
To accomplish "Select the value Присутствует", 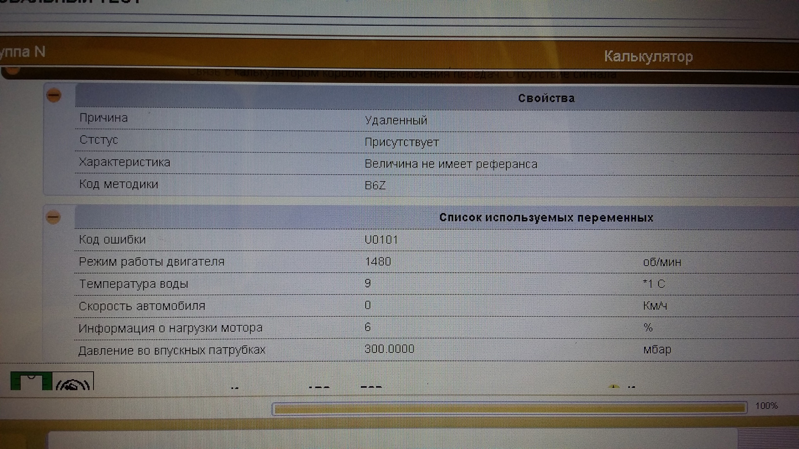I will tap(402, 142).
